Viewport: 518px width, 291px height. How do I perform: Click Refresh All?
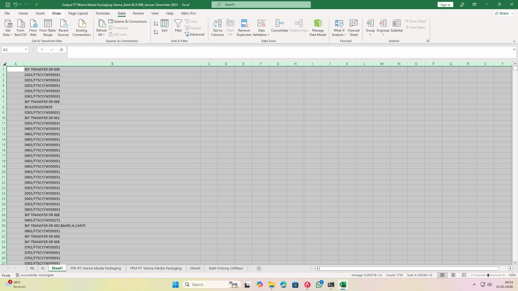[x=101, y=27]
